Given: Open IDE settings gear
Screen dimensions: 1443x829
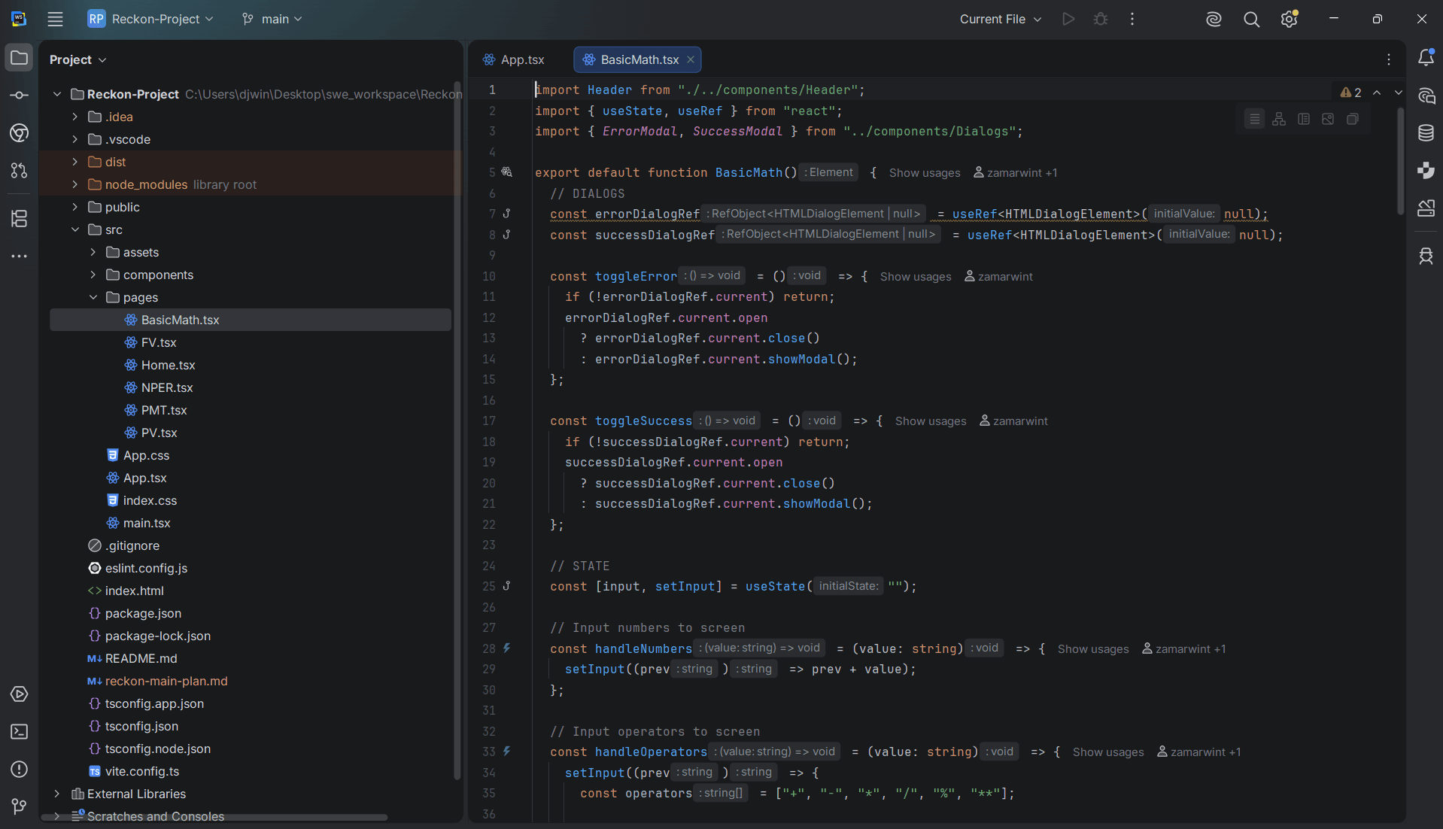Looking at the screenshot, I should 1290,20.
